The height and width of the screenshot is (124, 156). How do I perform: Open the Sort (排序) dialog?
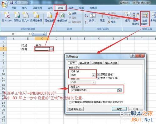(92, 17)
